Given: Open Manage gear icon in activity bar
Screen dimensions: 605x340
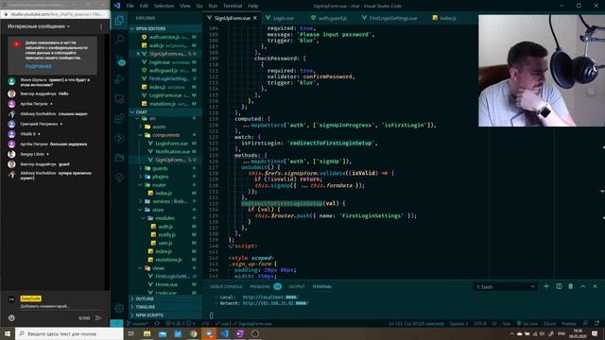Looking at the screenshot, I should [x=120, y=309].
